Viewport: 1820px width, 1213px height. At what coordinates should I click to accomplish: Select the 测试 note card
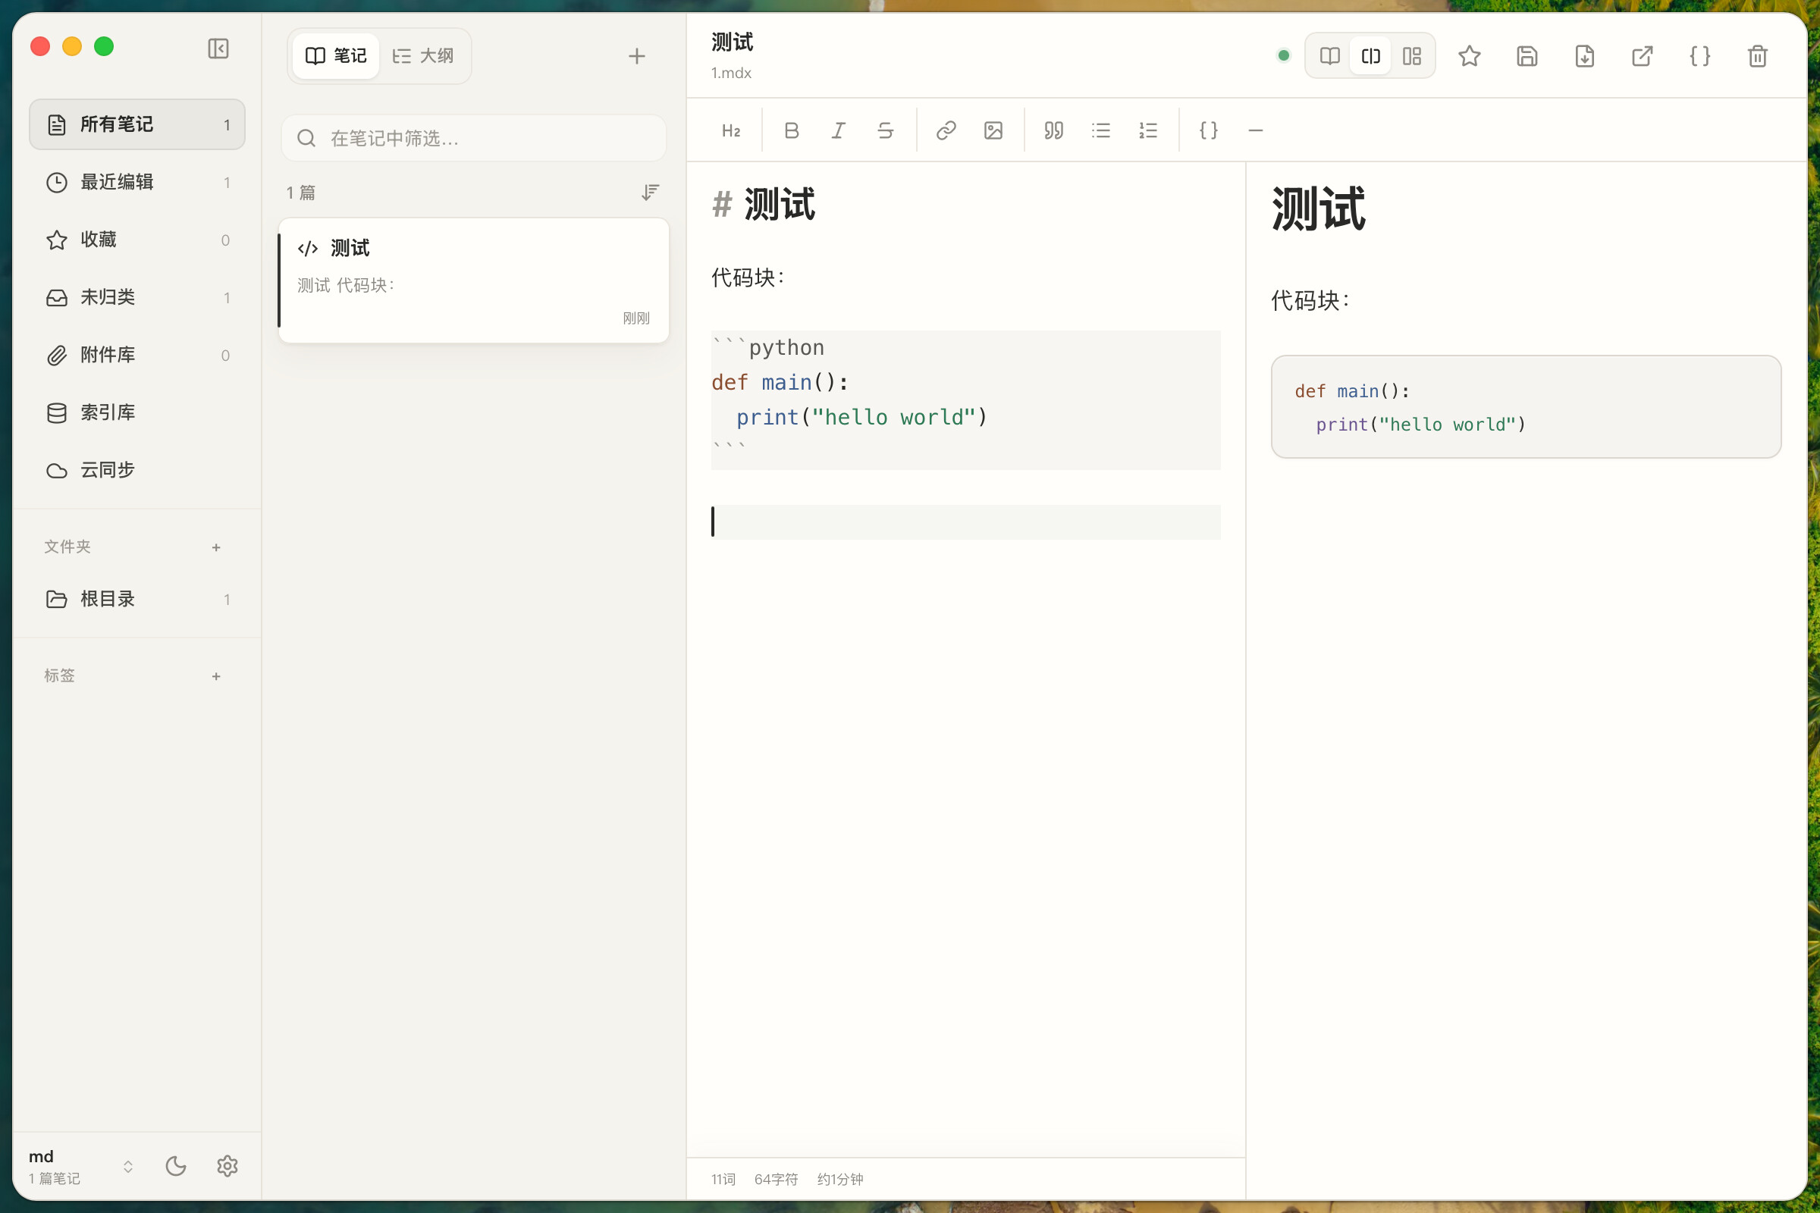[x=473, y=281]
